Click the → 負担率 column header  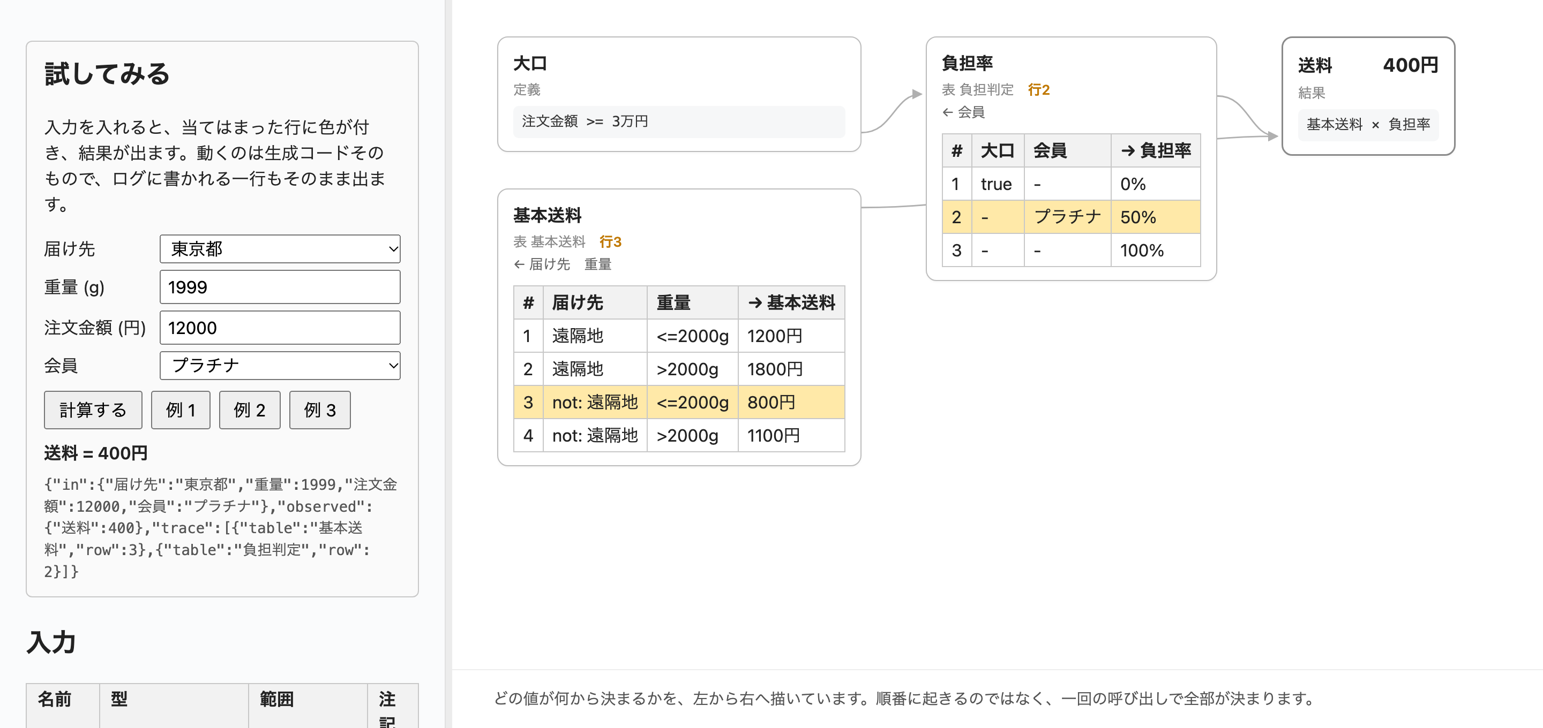pos(1156,150)
